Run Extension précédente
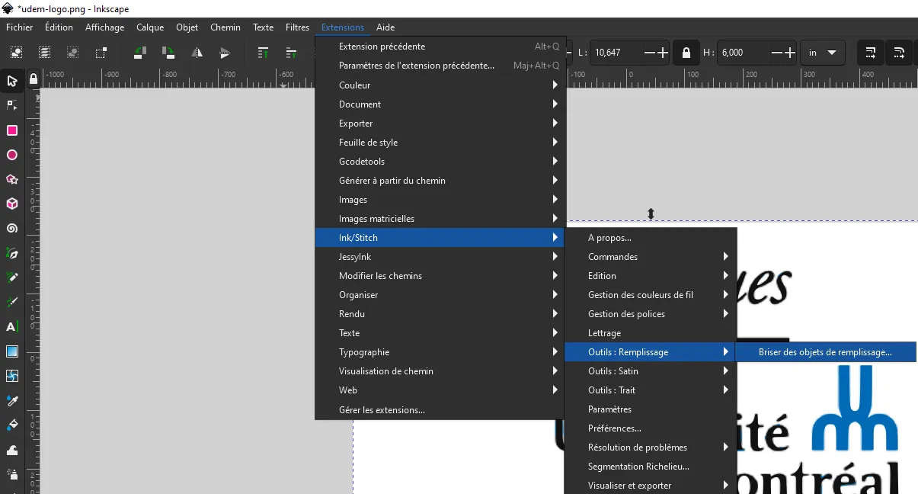 click(440, 47)
